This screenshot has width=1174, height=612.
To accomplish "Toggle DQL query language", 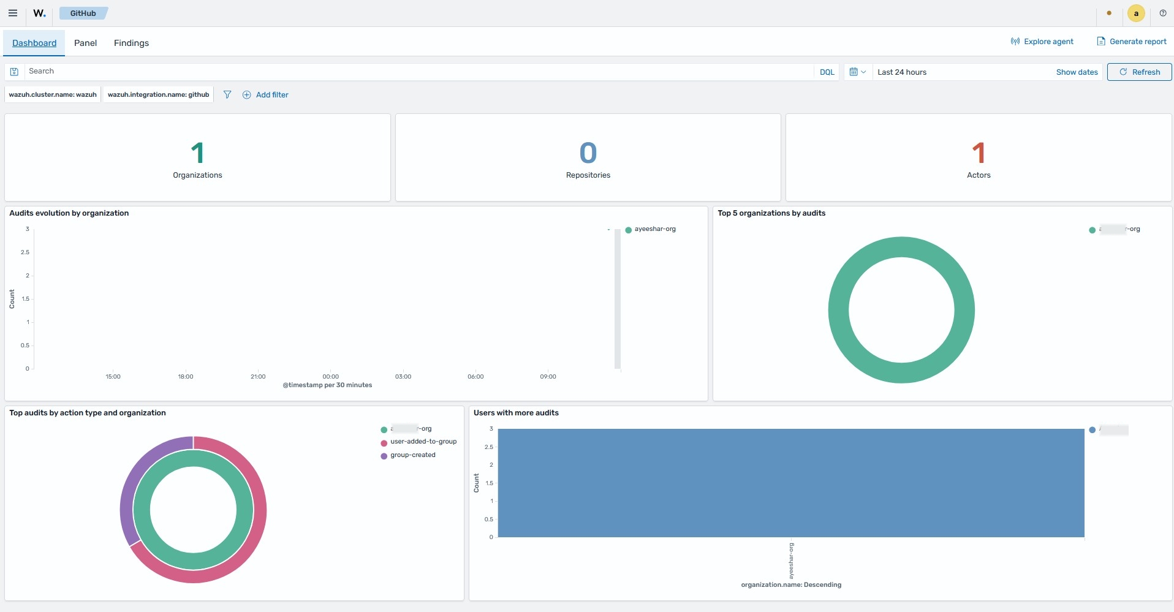I will (827, 72).
